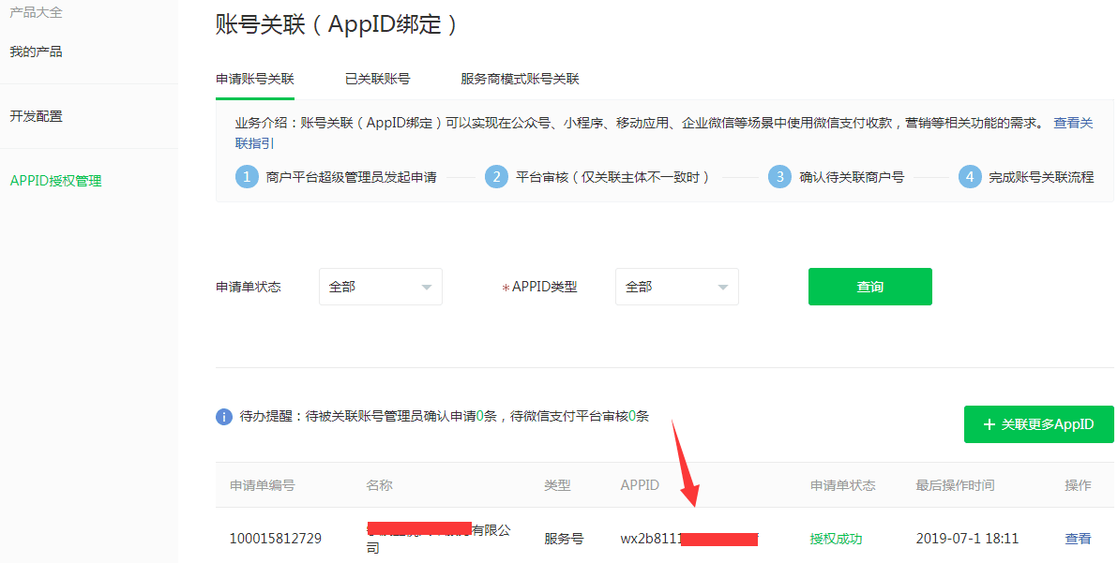The width and height of the screenshot is (1118, 563).
Task: Click the blue info reminder icon
Action: (224, 417)
